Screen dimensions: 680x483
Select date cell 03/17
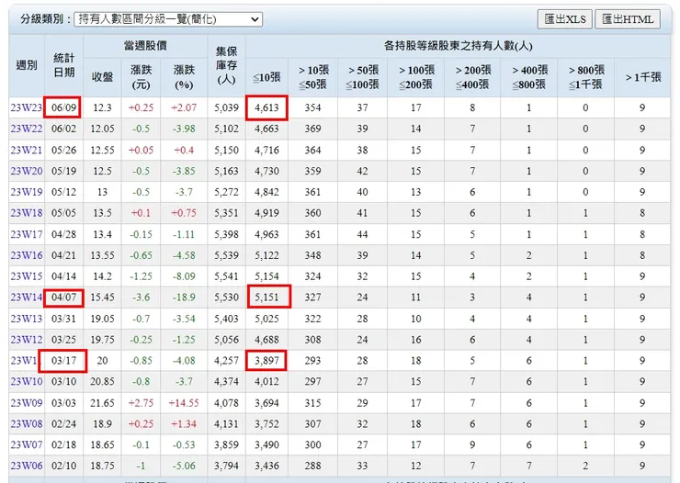pos(63,360)
